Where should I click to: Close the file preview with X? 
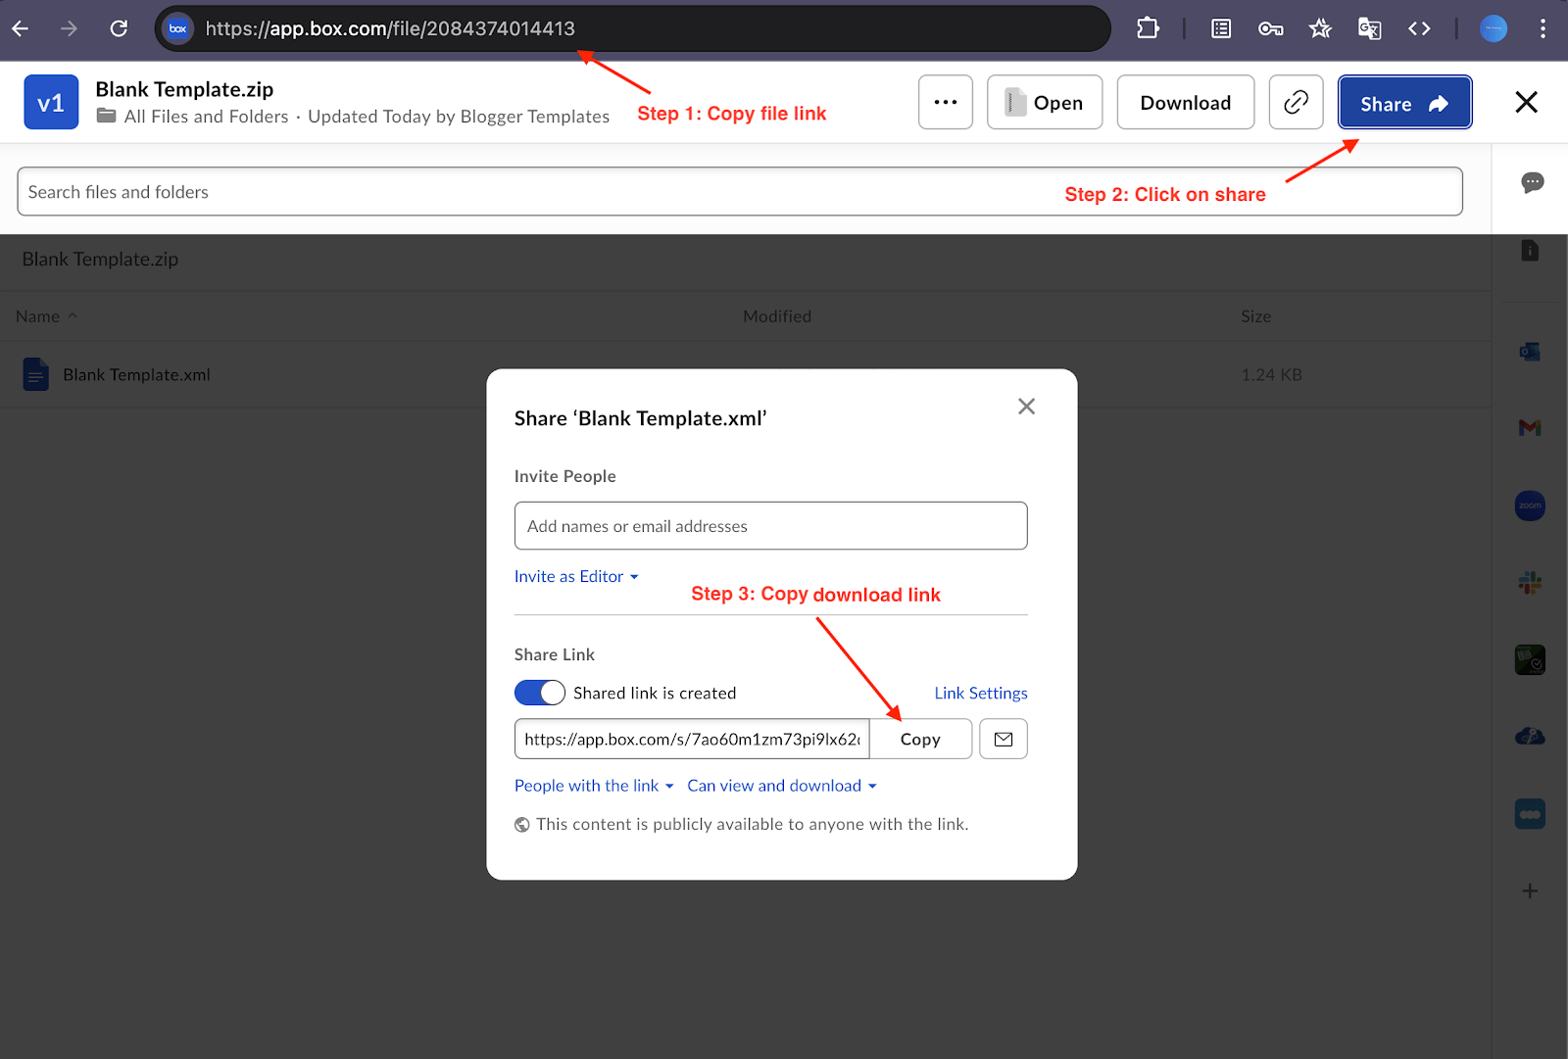pos(1526,102)
